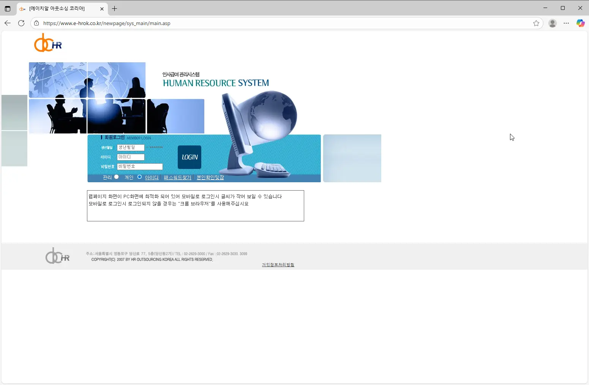Refresh the page with the reload icon

21,23
